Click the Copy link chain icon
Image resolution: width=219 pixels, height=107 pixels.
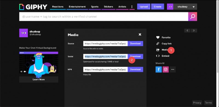pos(158,44)
